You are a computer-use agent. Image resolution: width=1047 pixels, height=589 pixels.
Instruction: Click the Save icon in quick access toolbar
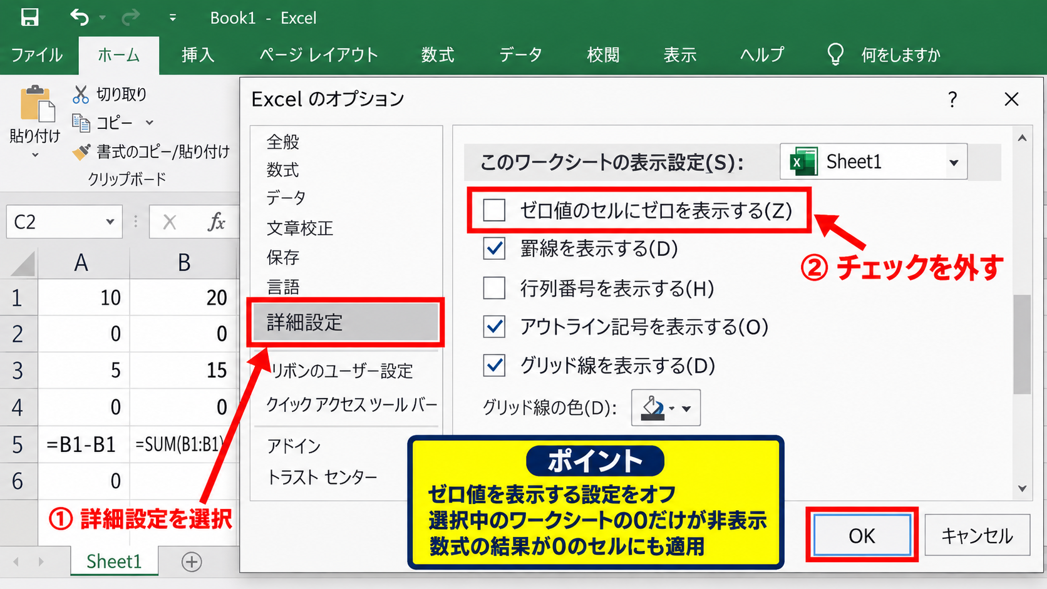[29, 17]
